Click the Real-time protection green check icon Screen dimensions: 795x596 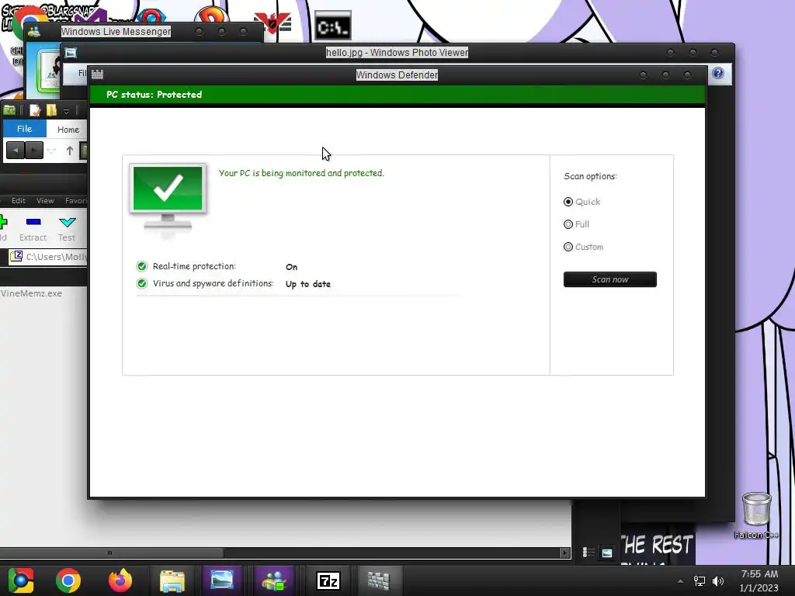point(142,266)
